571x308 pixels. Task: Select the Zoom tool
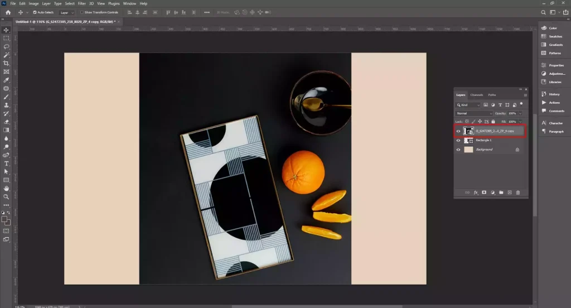6,197
